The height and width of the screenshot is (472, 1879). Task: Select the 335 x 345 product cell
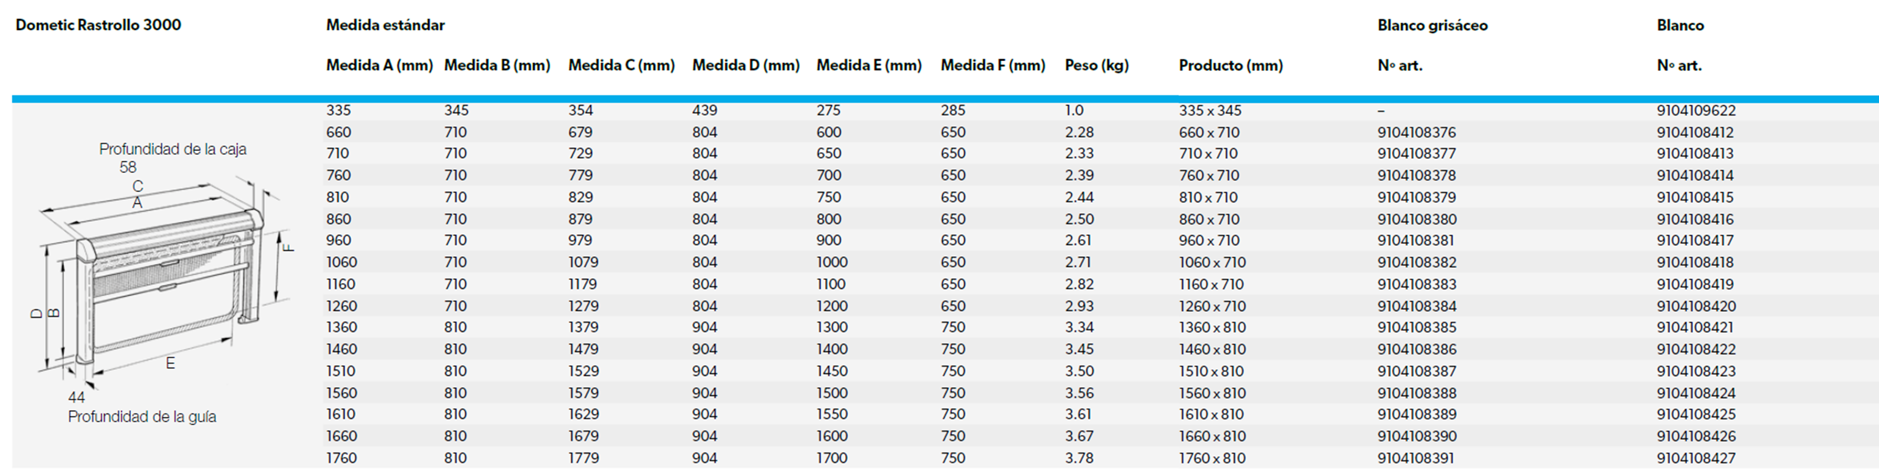point(1210,110)
